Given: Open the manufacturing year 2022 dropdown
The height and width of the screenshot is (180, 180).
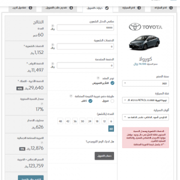Looking at the screenshot, I should point(145,83).
